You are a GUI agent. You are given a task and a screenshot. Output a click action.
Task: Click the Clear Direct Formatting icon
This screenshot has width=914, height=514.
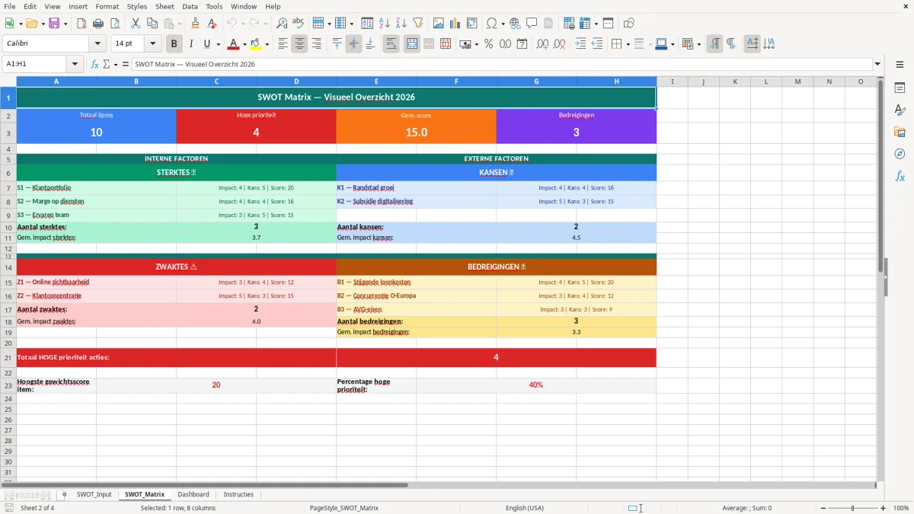tap(212, 24)
